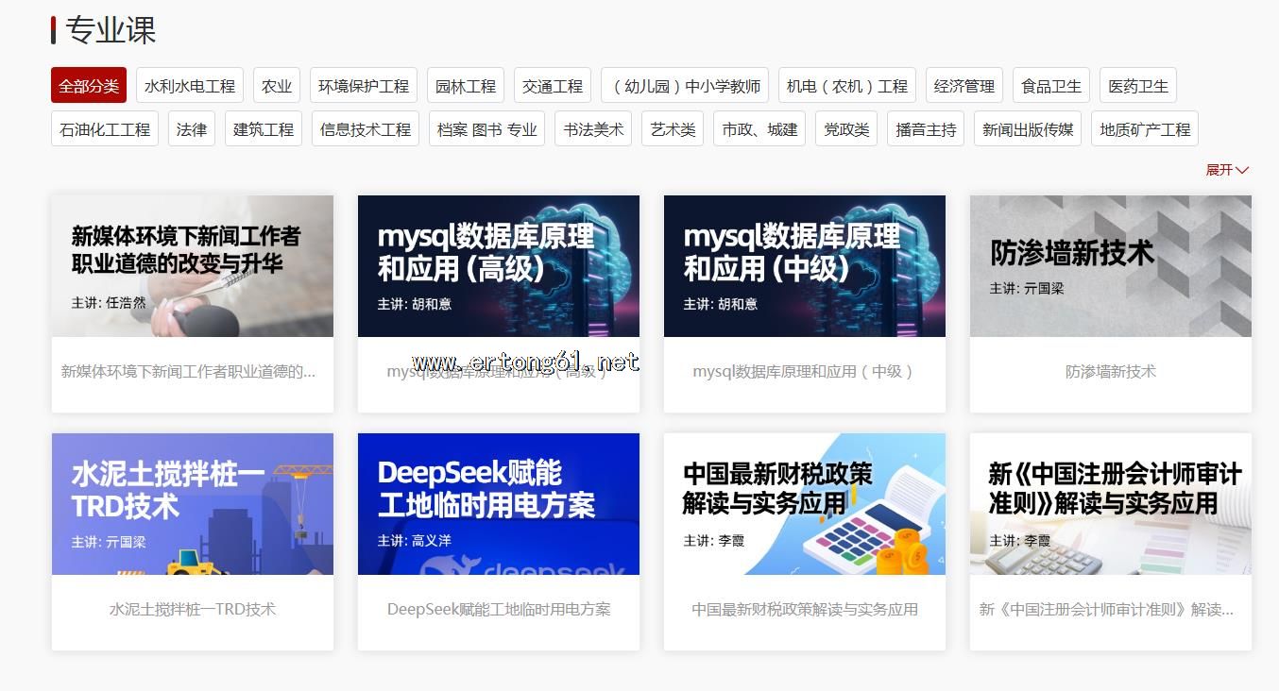Click the 新《中国注册会计师审计准则》 title link
The image size is (1279, 691).
coord(1106,610)
